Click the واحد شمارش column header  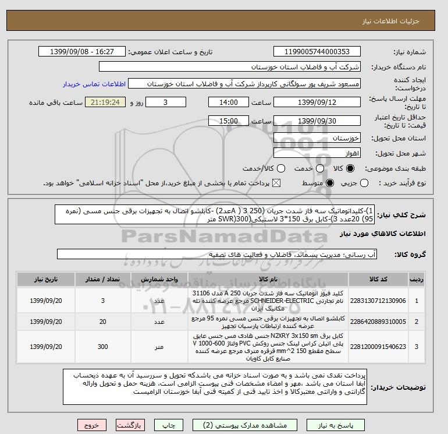click(x=159, y=279)
